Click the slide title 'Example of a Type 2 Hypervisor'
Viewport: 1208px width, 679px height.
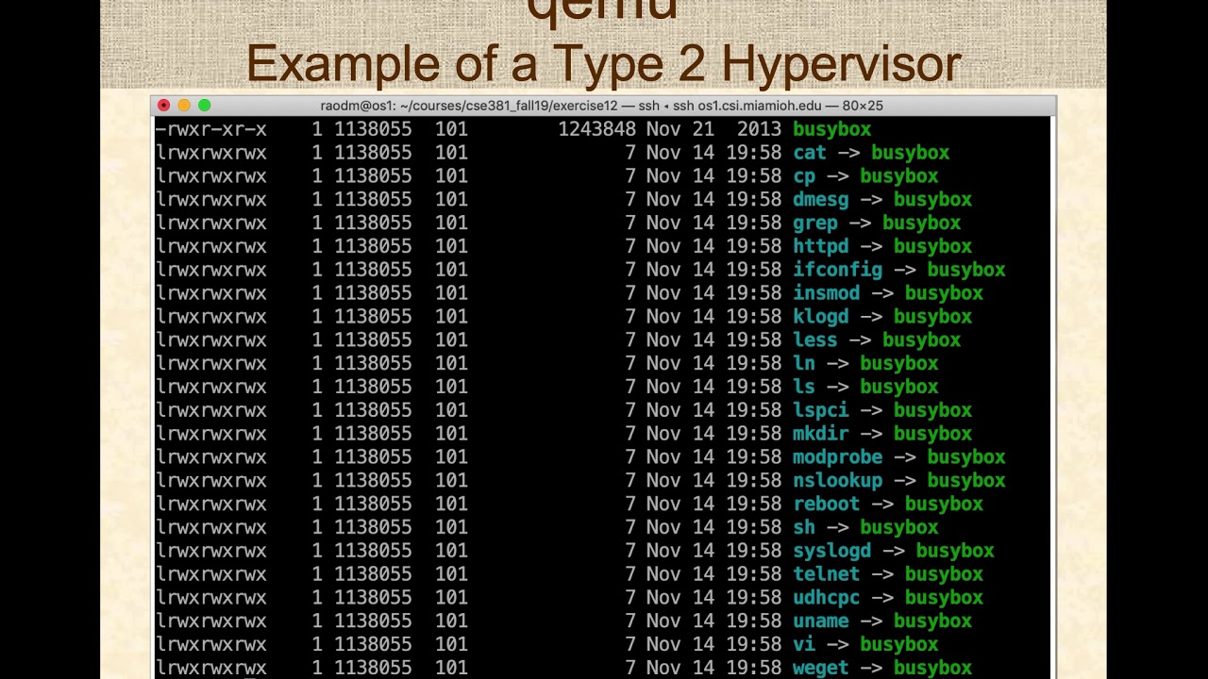(x=603, y=64)
